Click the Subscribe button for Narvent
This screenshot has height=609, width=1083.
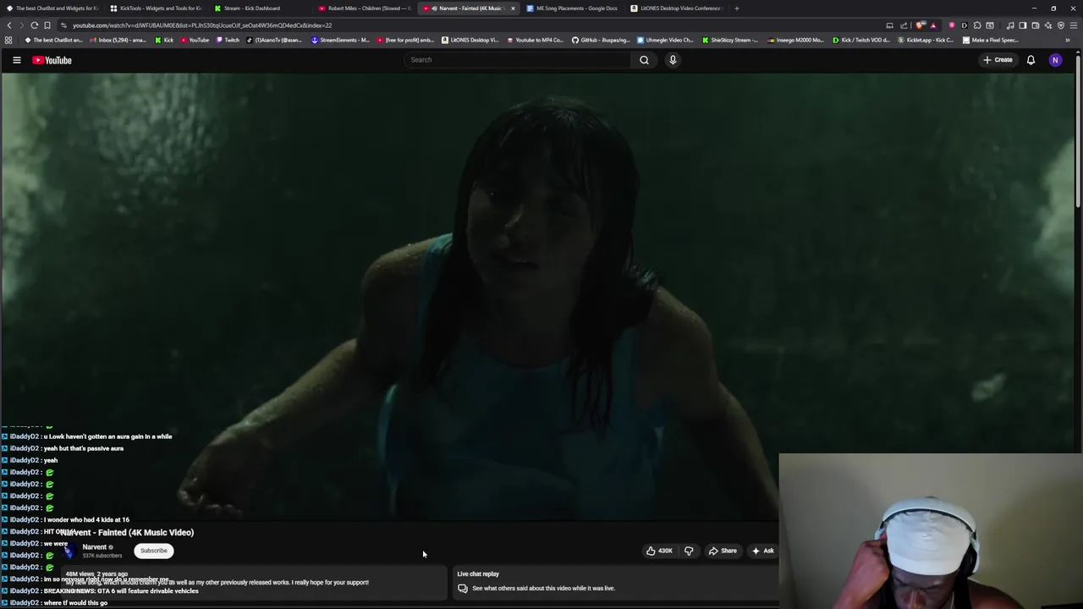pyautogui.click(x=154, y=551)
